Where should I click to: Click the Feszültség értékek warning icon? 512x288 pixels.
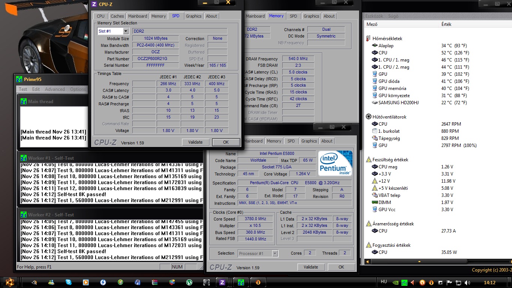tap(368, 159)
